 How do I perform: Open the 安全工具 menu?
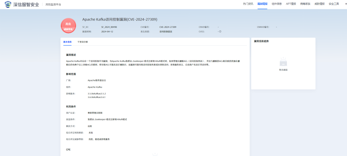[x=334, y=4]
